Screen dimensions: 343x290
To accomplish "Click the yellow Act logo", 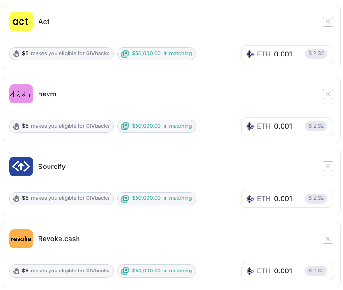I will (21, 22).
